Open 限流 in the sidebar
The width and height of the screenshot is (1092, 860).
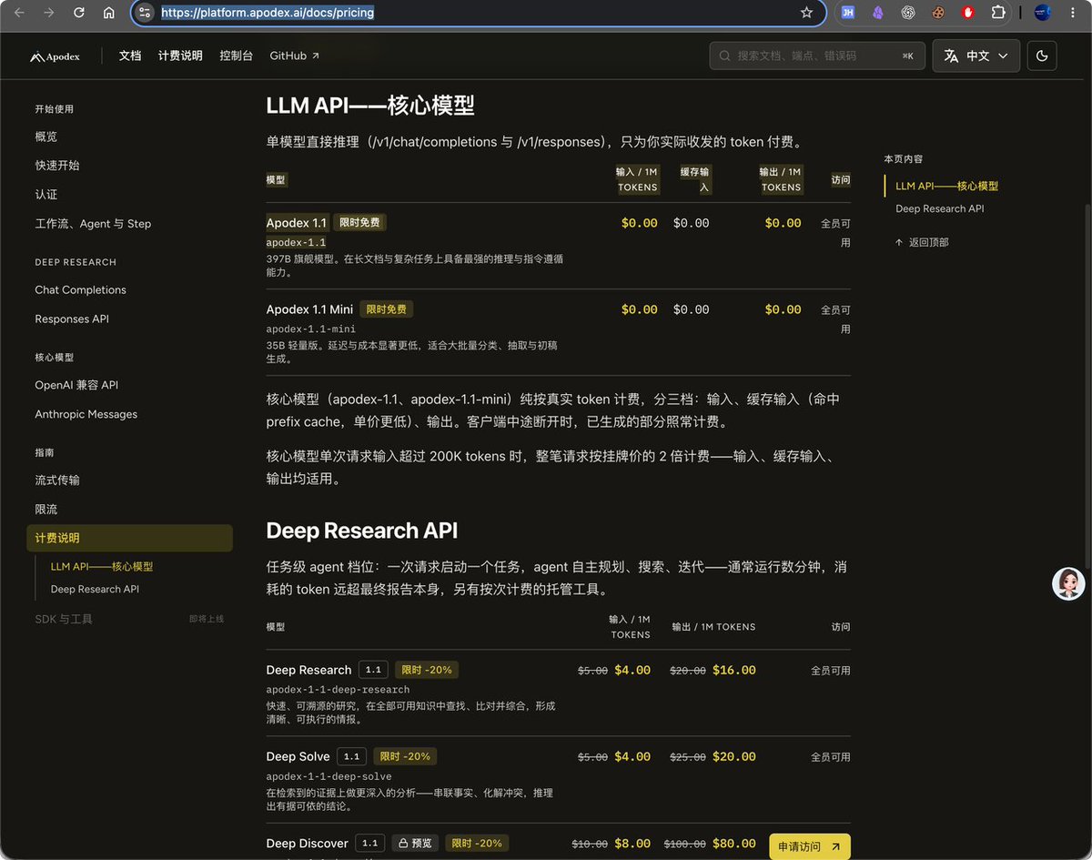click(x=46, y=509)
